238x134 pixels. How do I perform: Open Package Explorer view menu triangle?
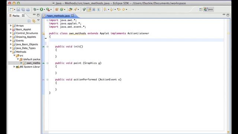click(x=38, y=20)
